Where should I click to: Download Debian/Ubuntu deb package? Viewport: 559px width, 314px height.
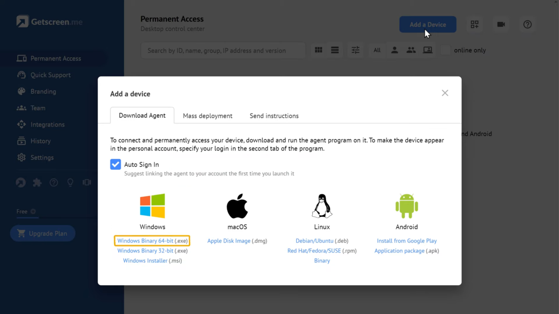pos(322,241)
